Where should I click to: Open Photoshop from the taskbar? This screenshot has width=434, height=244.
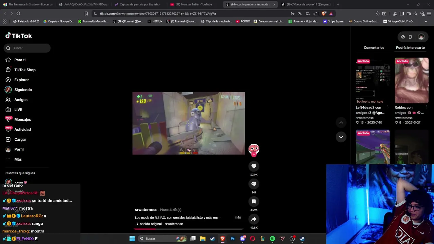(x=233, y=239)
